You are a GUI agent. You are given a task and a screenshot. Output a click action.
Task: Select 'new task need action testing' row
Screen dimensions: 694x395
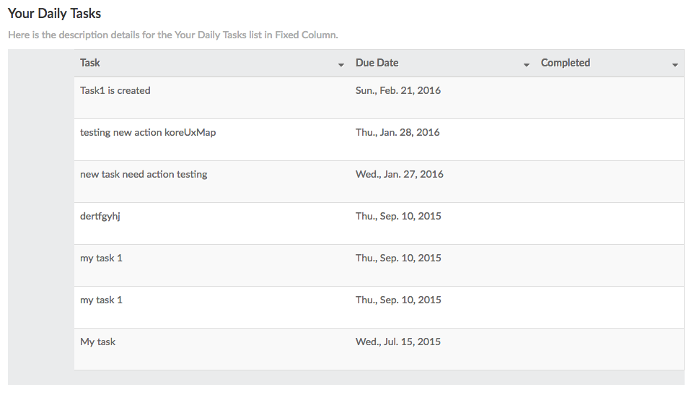tap(144, 175)
